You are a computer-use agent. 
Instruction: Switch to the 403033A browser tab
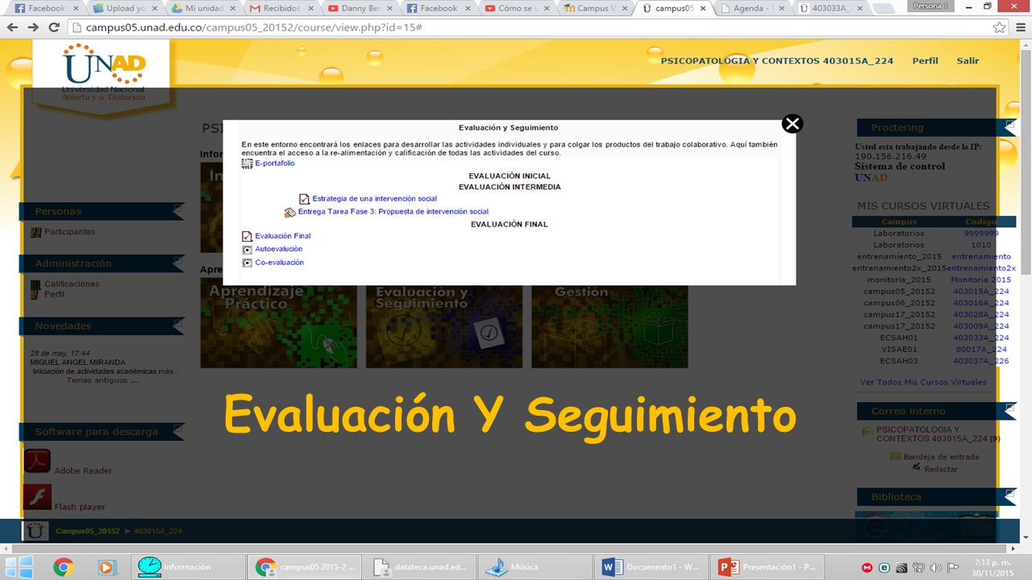(828, 8)
